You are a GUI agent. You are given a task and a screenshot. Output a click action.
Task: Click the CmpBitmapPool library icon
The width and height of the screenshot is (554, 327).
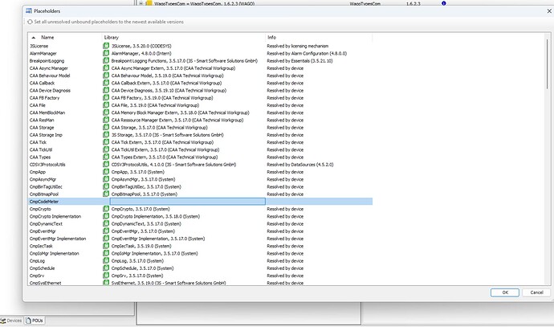pyautogui.click(x=106, y=194)
